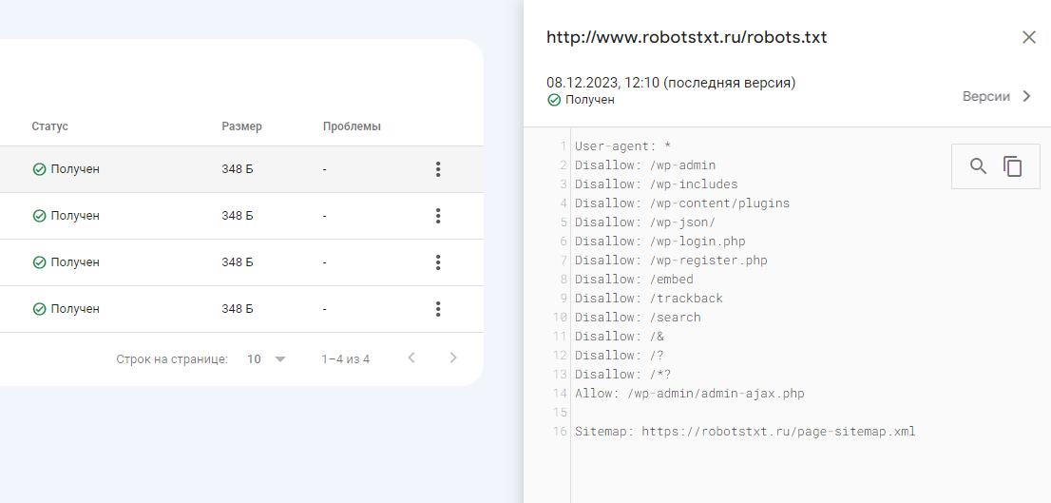Click the Disallow: /wp-json/ line

645,222
